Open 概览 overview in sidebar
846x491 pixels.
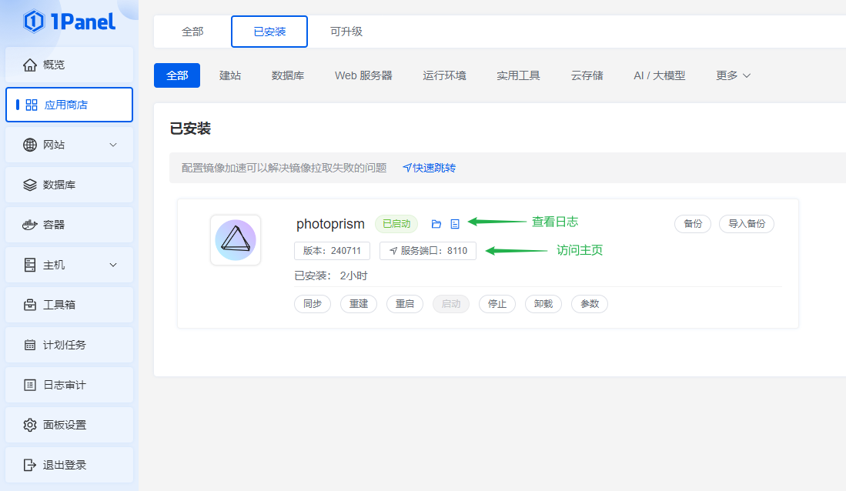(x=69, y=65)
